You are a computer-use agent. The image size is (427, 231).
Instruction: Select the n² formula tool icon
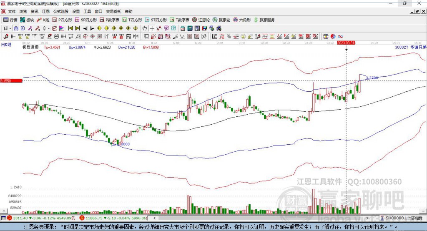[70, 36]
